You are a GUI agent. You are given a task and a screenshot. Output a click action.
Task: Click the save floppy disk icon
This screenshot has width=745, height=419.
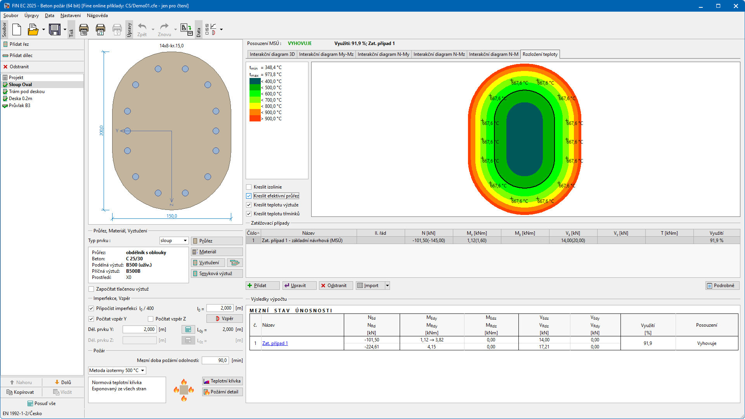[x=55, y=29]
